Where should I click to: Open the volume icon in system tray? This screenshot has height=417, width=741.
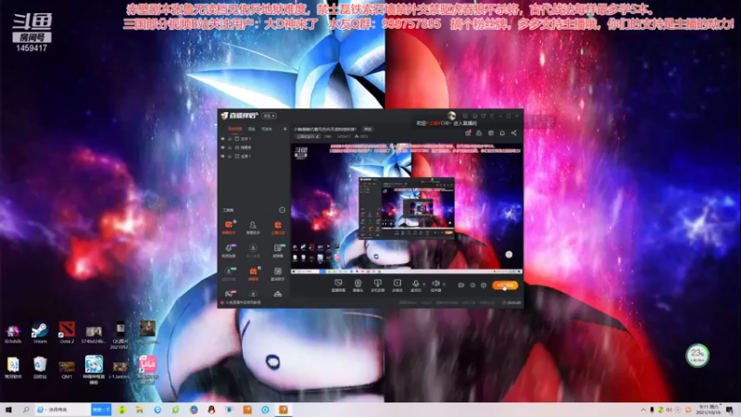[669, 410]
